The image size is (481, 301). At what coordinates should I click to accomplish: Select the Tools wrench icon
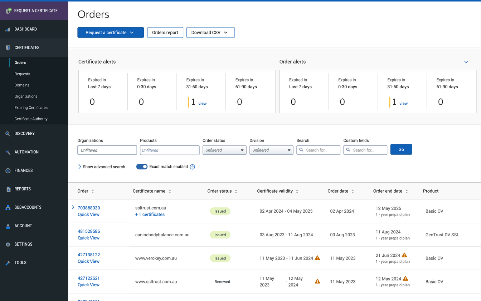pos(8,263)
